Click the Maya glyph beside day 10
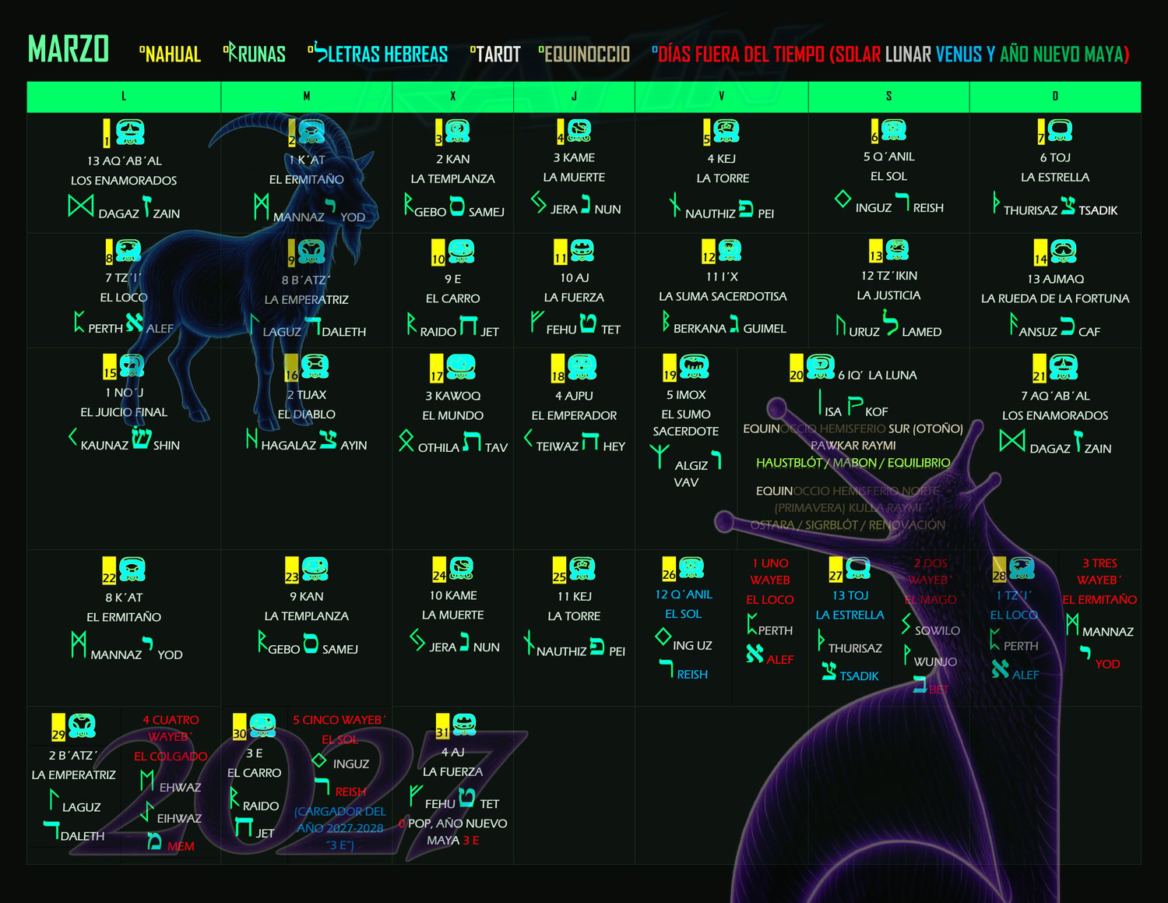Viewport: 1168px width, 903px height. [461, 252]
